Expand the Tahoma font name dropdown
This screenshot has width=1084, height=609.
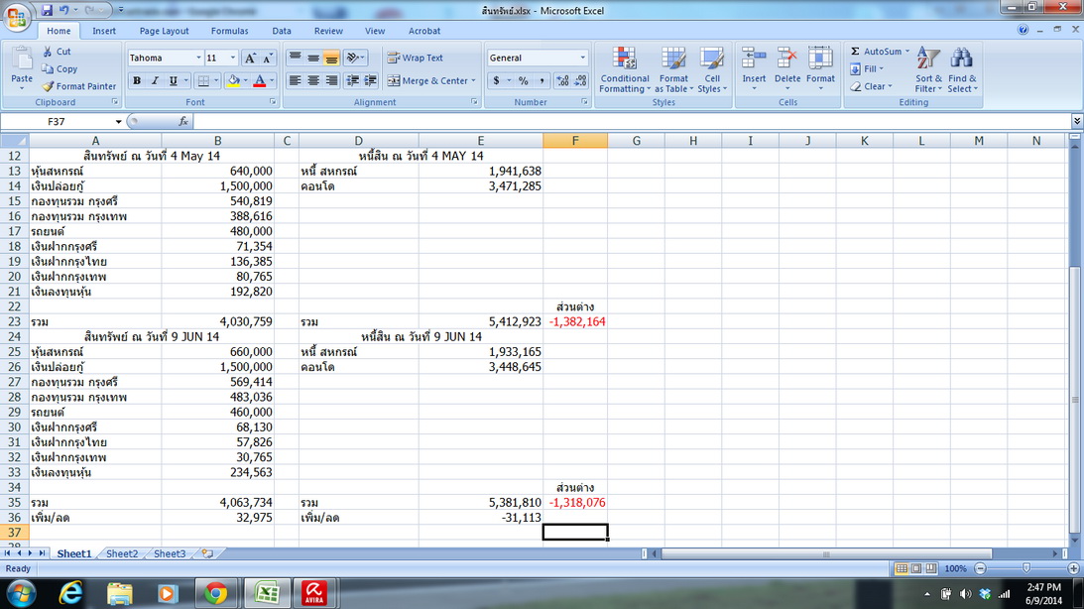point(198,59)
